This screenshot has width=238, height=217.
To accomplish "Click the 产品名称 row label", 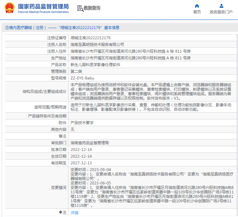I will (59, 65).
